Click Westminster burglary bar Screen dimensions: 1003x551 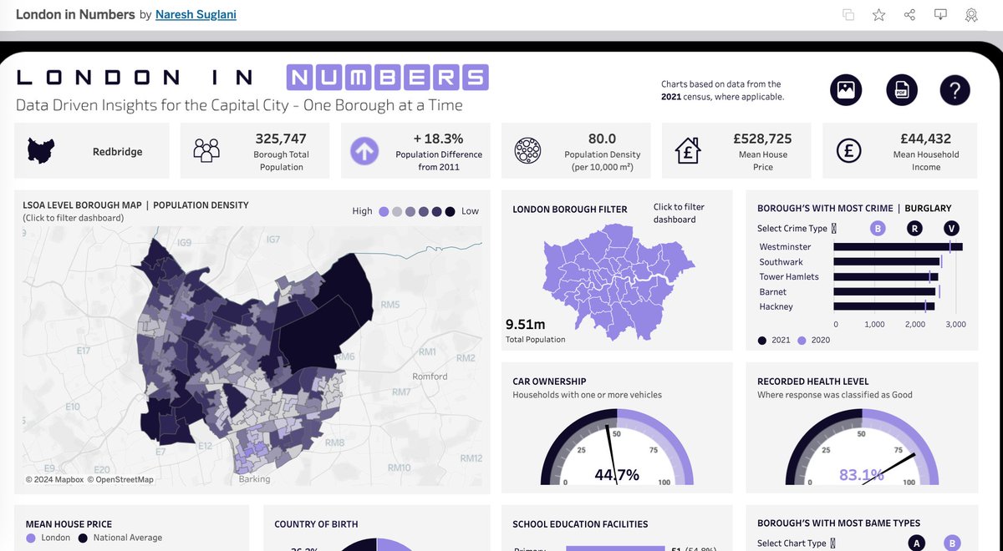coord(899,247)
